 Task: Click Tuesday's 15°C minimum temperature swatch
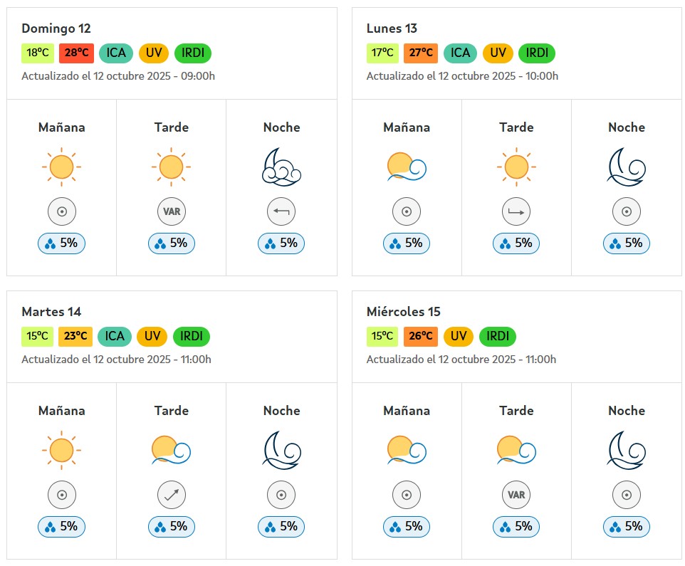38,336
